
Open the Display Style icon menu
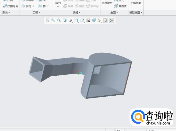coord(76,21)
